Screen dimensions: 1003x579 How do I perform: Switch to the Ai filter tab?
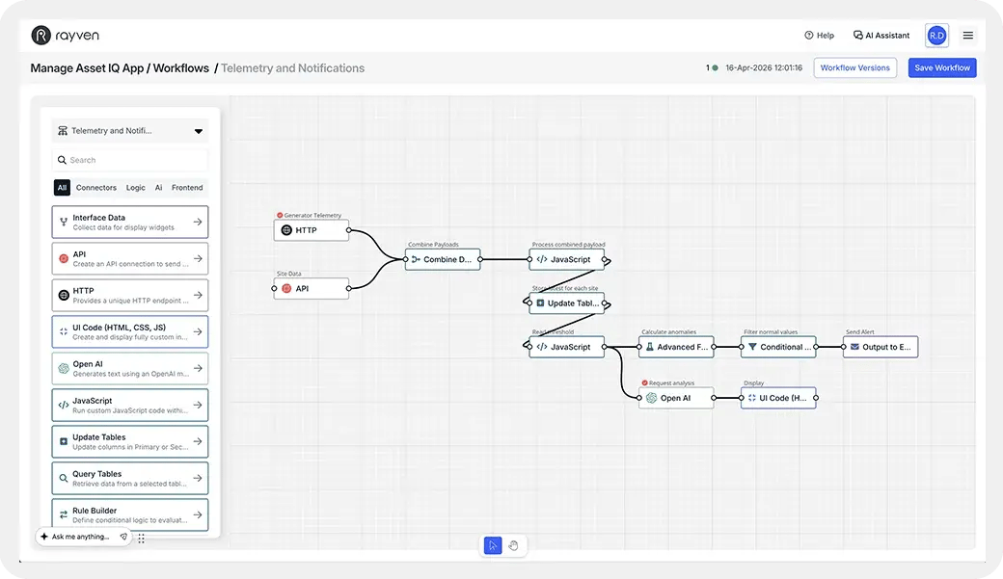158,187
